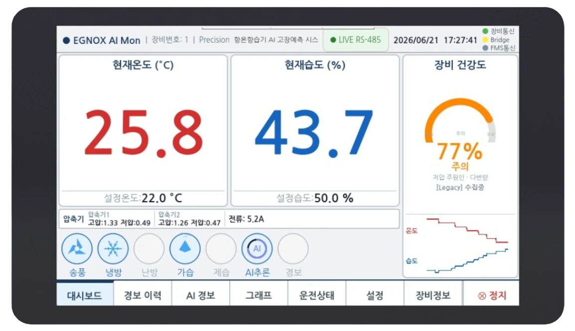575x331 pixels.
Task: Click 압축기2 저압:0.47 reading
Action: [x=206, y=222]
